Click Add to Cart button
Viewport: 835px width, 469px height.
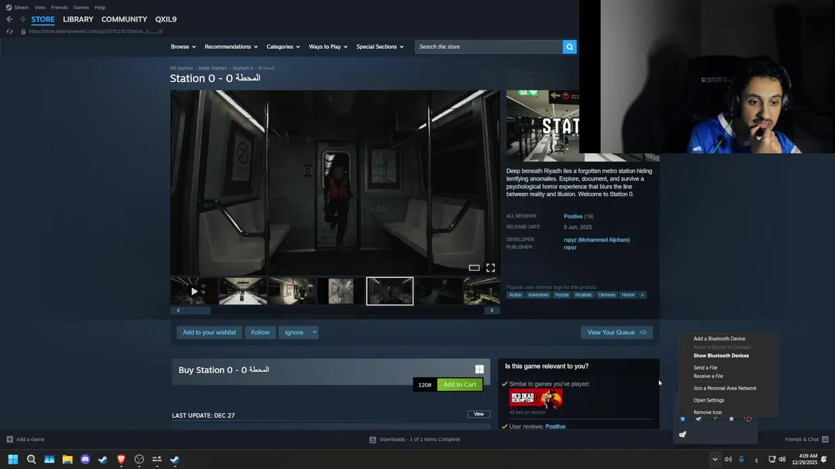click(460, 384)
